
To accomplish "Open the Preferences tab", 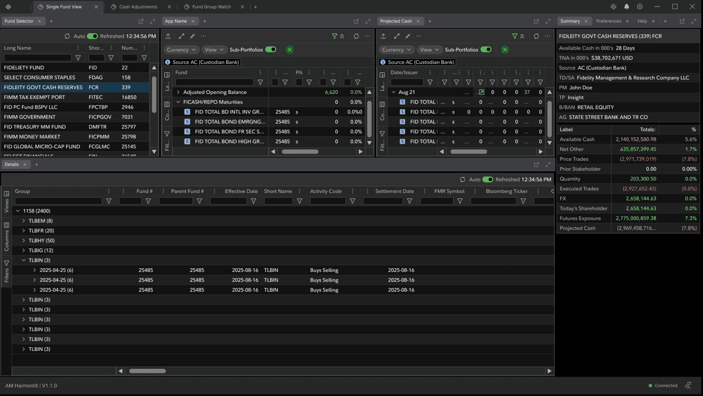I will click(x=608, y=21).
